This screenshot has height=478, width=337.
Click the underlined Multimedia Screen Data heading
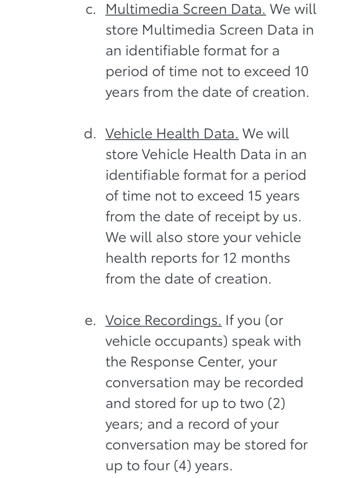pos(186,9)
